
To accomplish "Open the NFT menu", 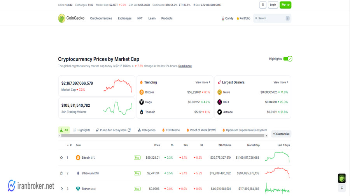I will (140, 19).
